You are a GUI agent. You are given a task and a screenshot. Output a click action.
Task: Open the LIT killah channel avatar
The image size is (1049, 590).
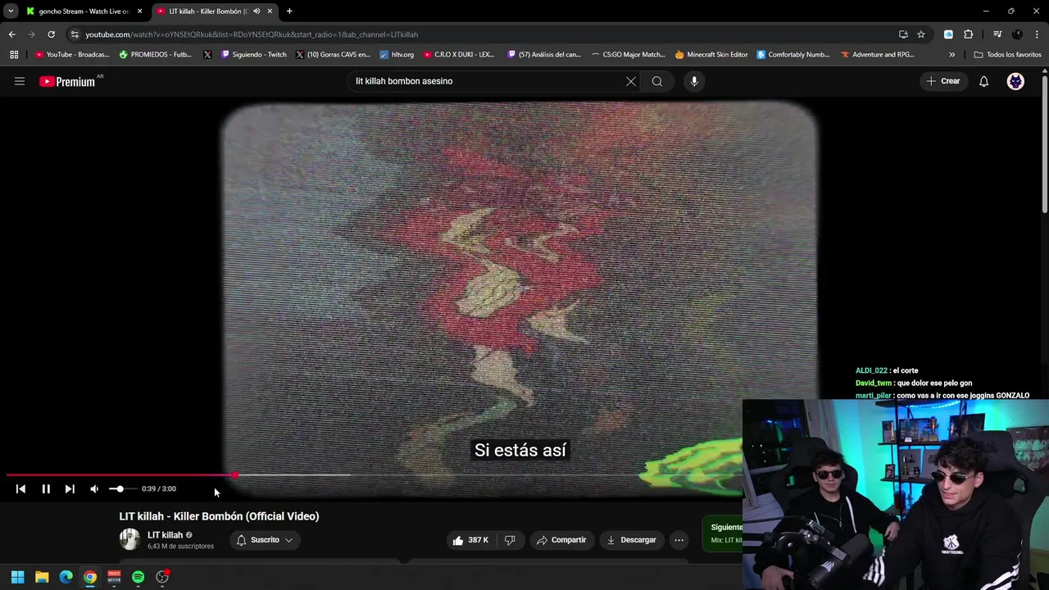coord(129,539)
